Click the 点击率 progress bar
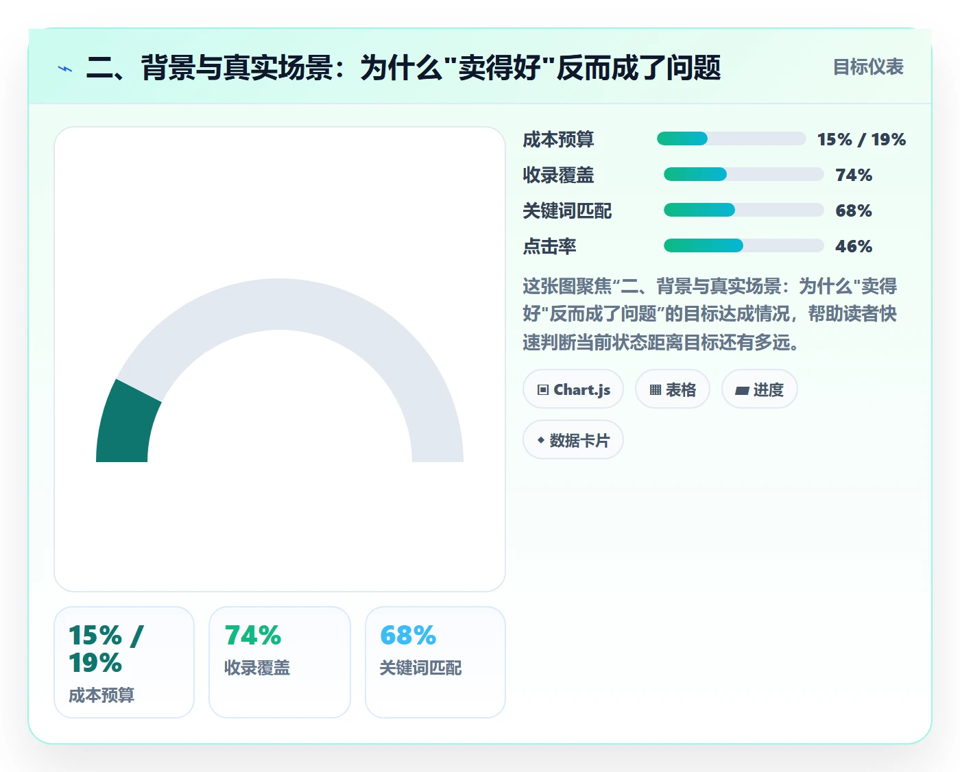 point(744,246)
